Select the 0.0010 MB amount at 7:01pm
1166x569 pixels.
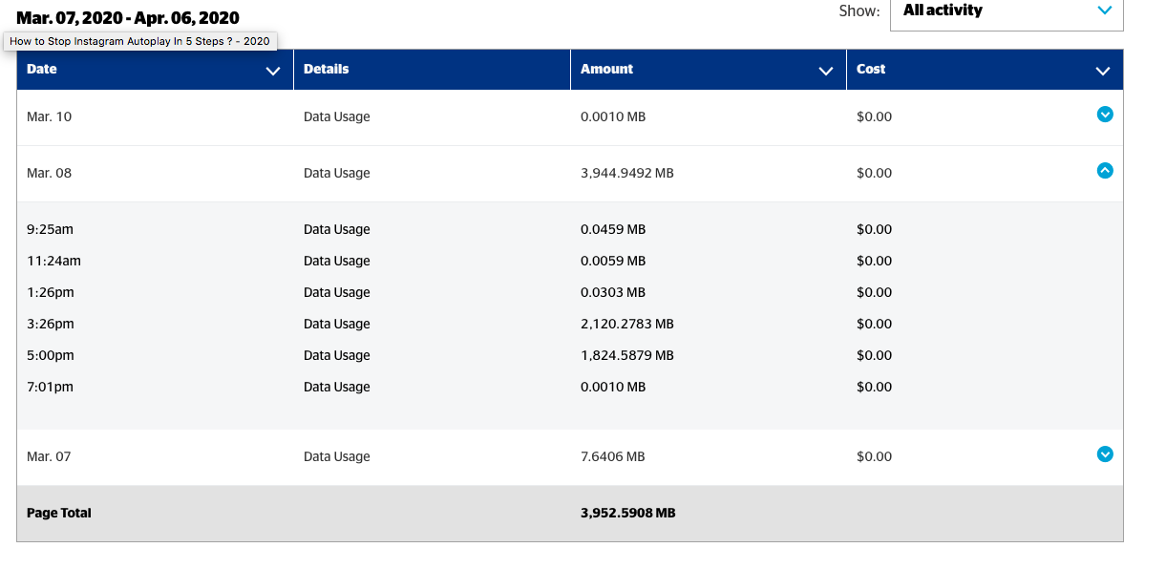613,387
